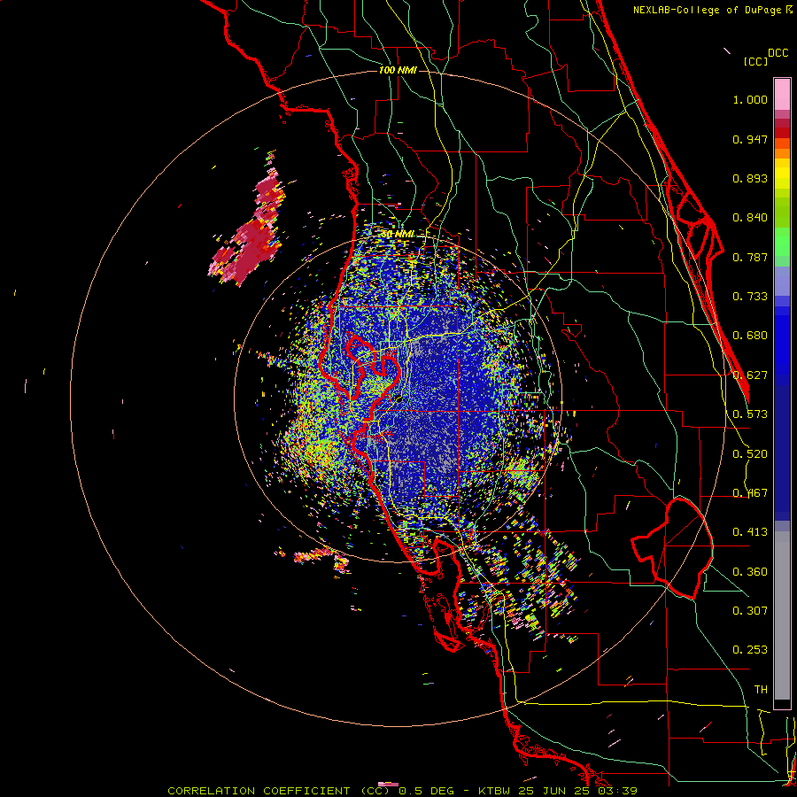Select the 0.307 legend value
This screenshot has width=797, height=797.
750,610
